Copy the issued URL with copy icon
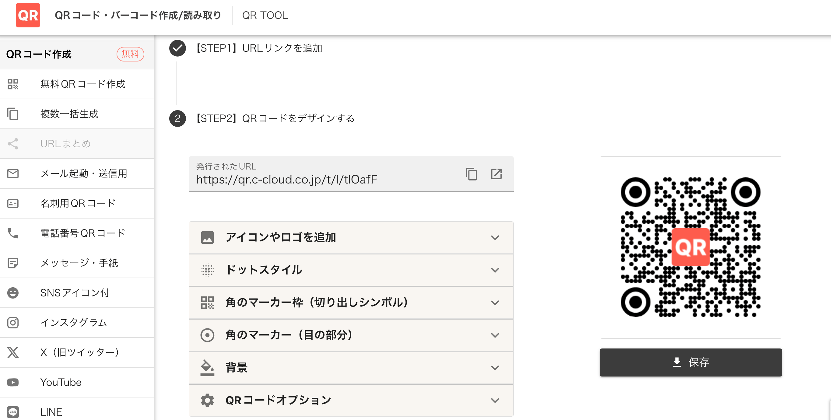831x420 pixels. point(471,174)
